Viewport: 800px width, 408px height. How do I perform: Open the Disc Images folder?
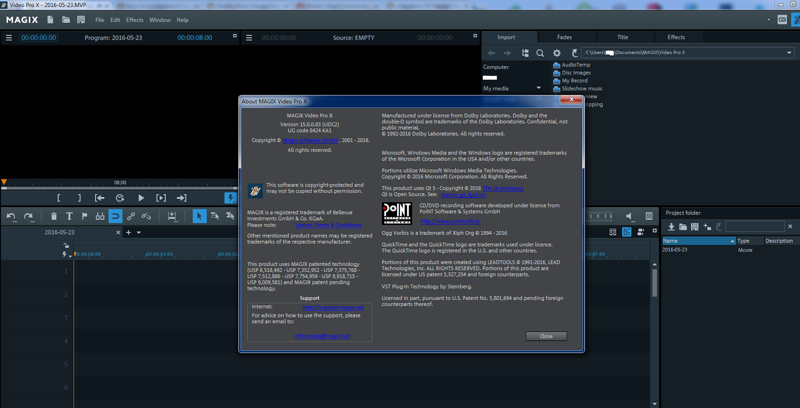[572, 73]
